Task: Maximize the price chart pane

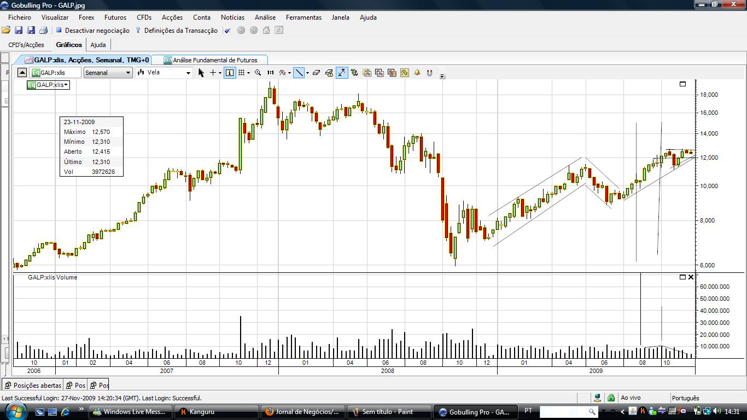Action: pos(682,84)
